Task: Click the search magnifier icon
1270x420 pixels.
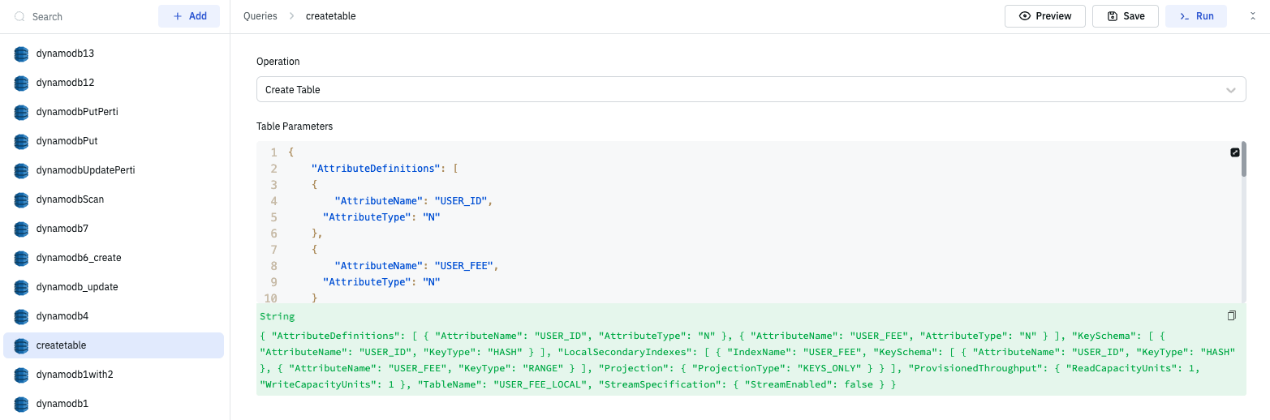Action: tap(20, 16)
